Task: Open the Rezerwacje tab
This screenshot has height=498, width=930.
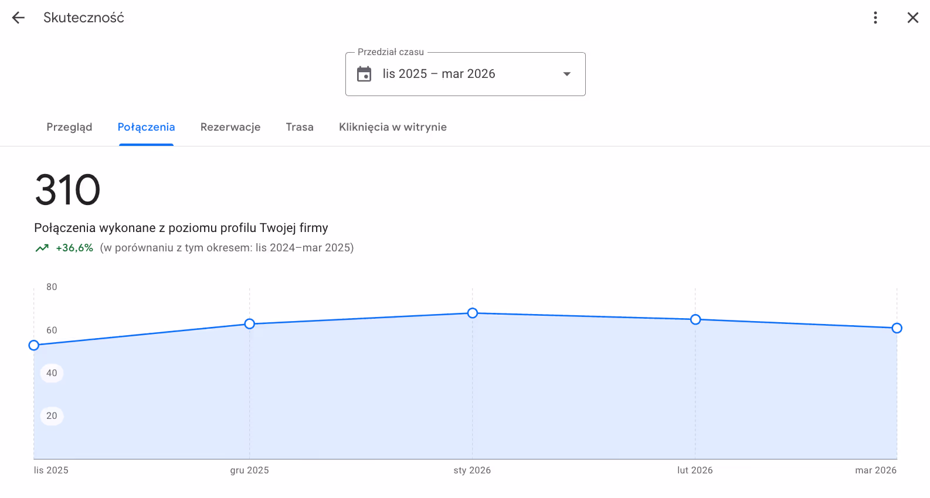Action: pyautogui.click(x=230, y=127)
